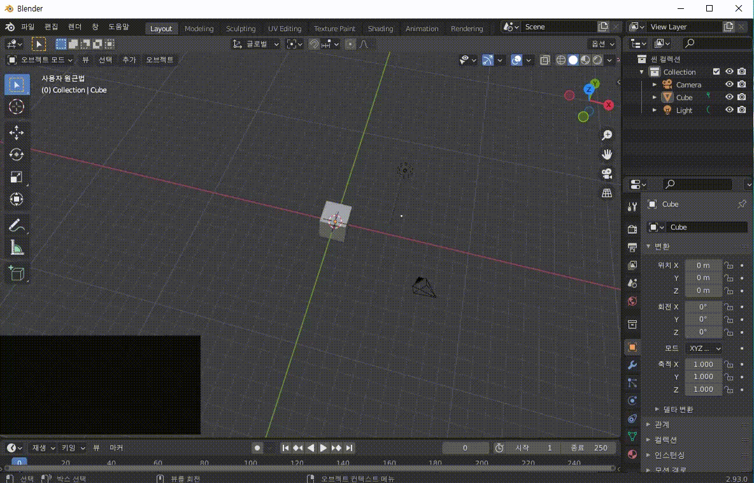Screen dimensions: 754x483
Task: Hide the Light object via eye icon
Action: (x=729, y=110)
